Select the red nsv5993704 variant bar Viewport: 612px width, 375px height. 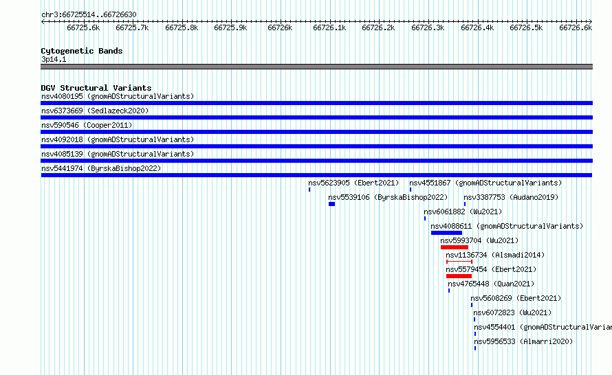[455, 247]
